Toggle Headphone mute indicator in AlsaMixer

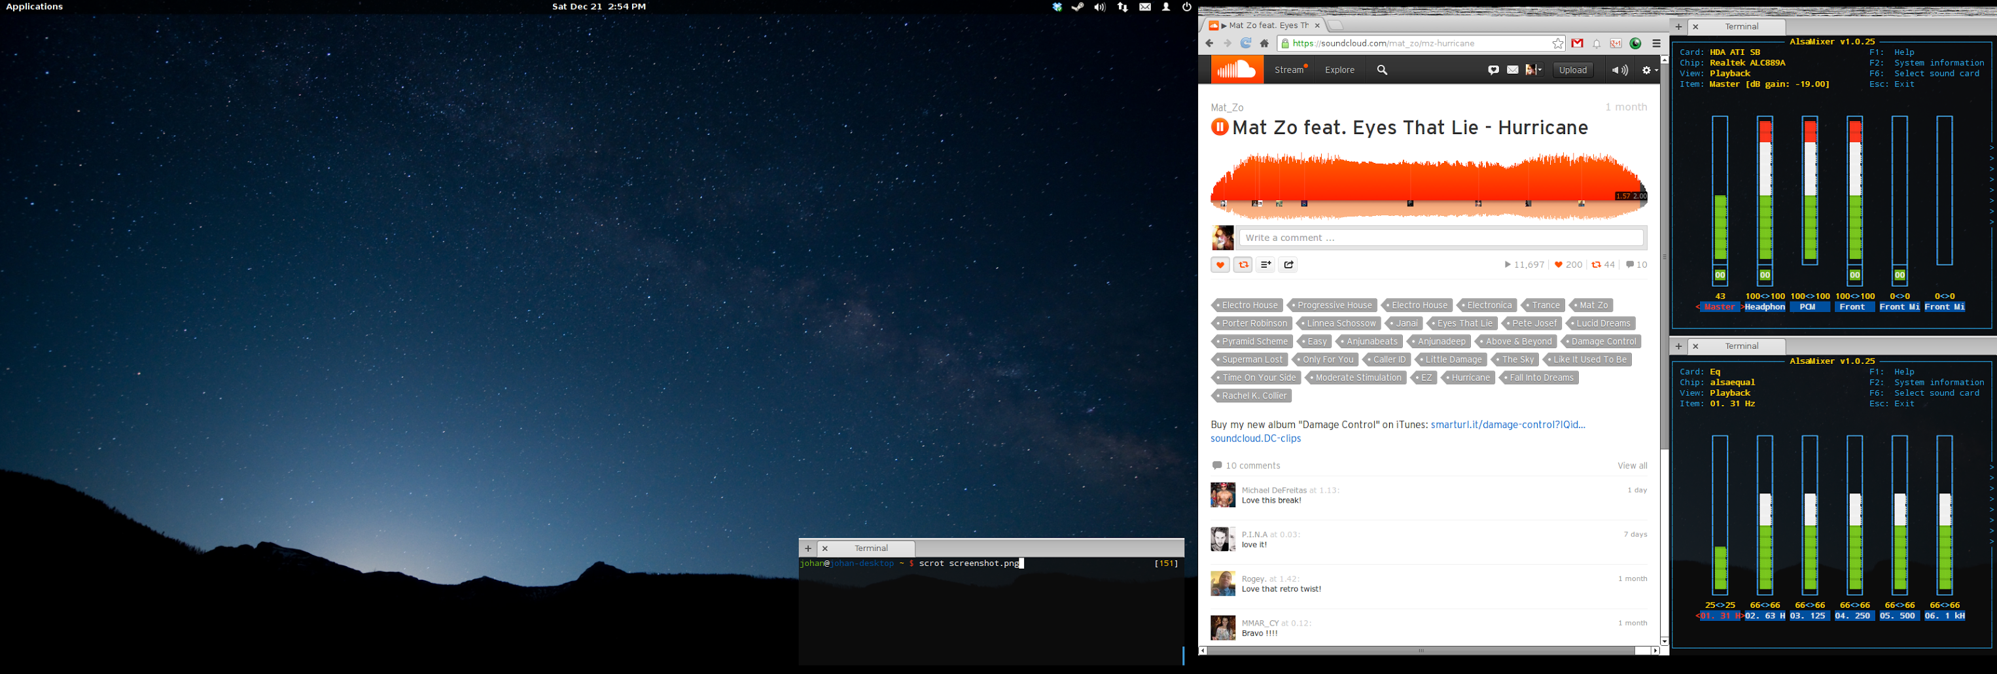[x=1765, y=275]
